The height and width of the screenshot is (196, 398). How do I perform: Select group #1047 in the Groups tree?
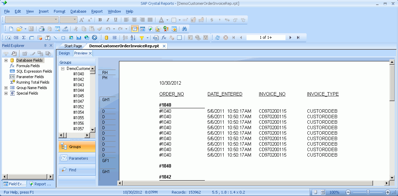click(x=79, y=101)
